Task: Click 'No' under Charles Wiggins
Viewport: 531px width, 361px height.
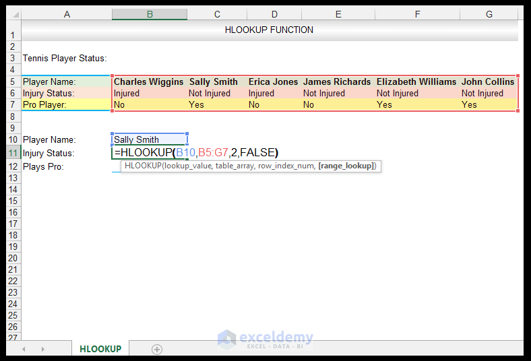Action: (x=150, y=104)
